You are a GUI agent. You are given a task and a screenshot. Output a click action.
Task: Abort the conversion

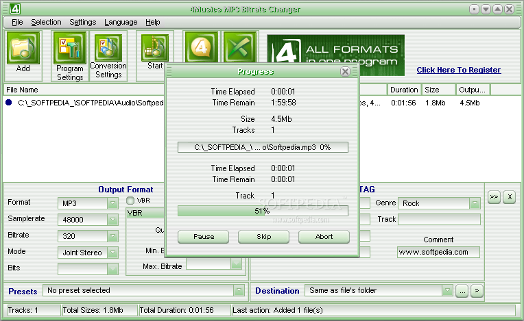click(324, 237)
